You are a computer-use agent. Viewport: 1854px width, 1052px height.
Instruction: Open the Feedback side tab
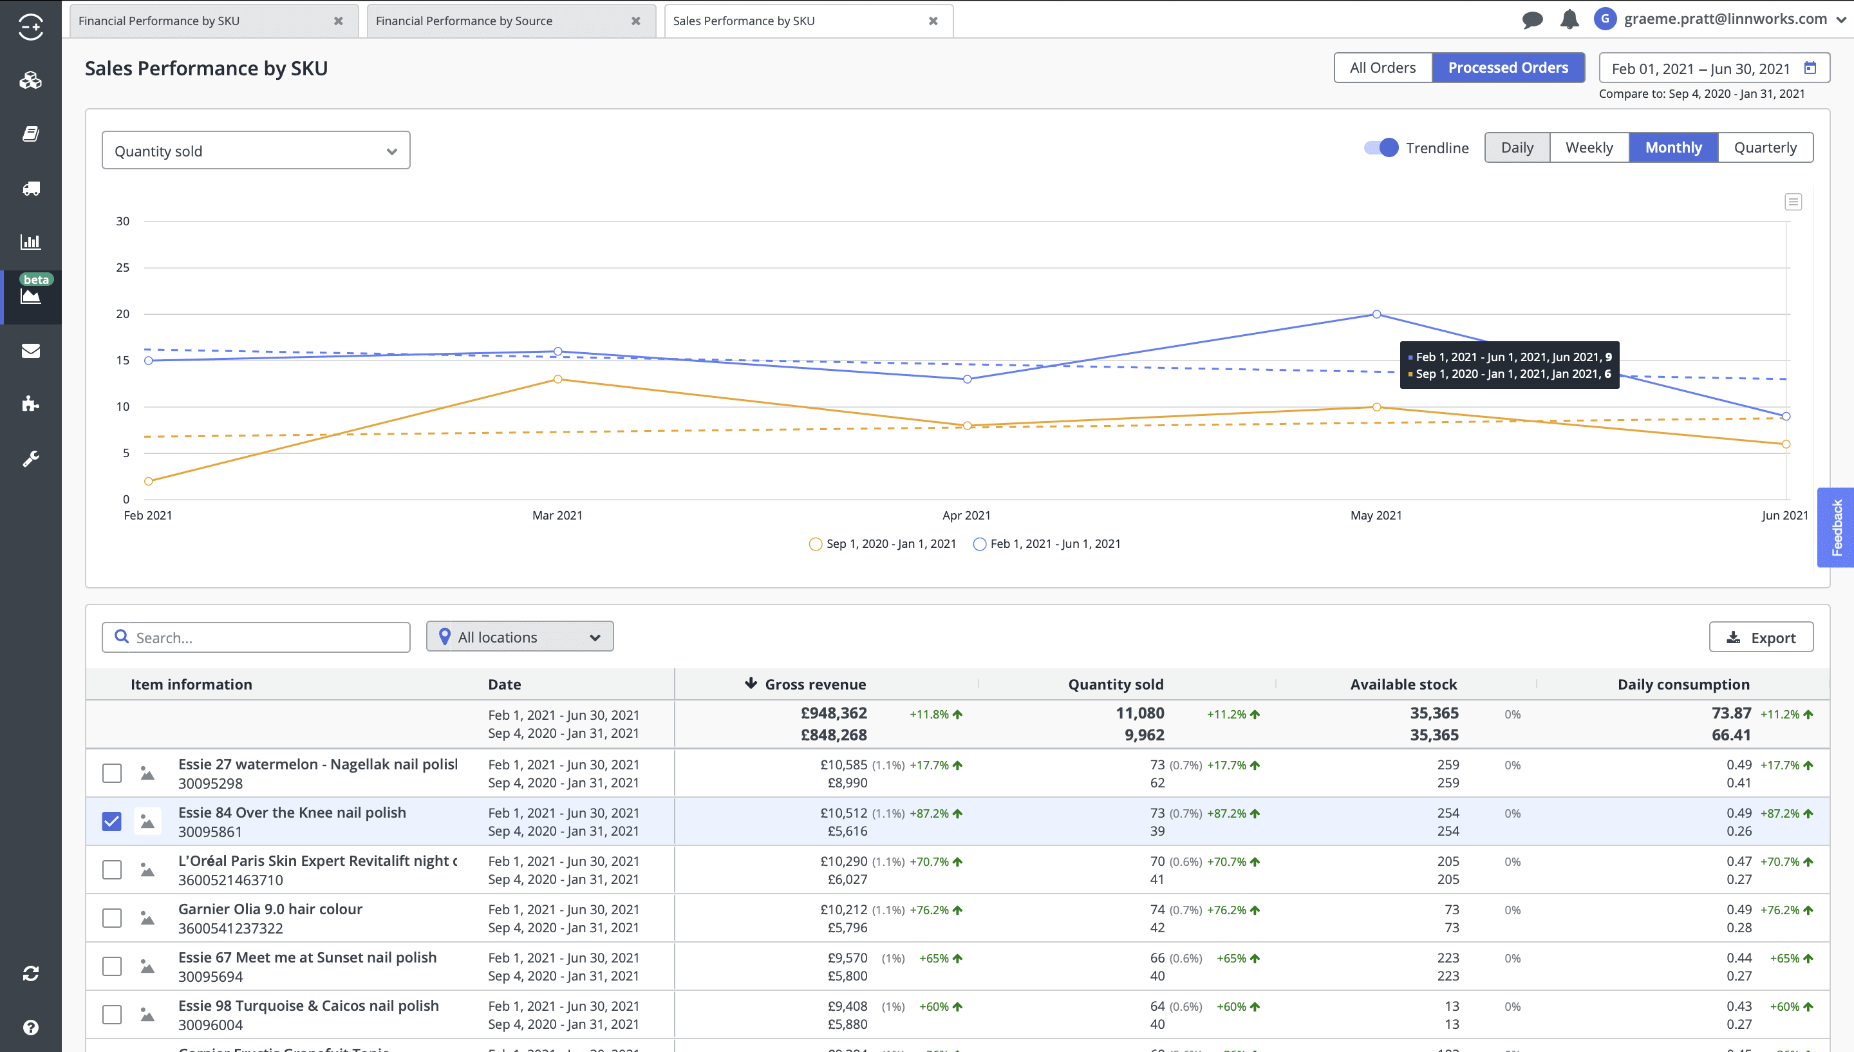coord(1835,527)
